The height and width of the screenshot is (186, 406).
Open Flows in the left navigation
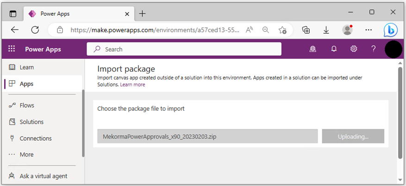(27, 105)
